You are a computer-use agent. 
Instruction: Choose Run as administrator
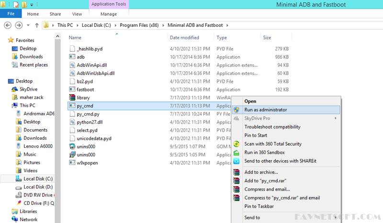[x=286, y=110]
